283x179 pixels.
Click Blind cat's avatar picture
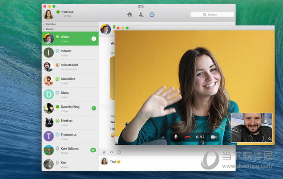coord(49,122)
